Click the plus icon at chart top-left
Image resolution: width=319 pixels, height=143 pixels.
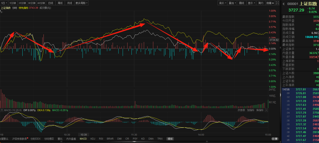coord(1,12)
